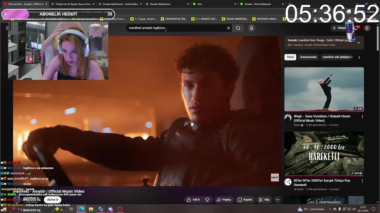
Task: Open the Wegh channel avatar
Action: tap(288, 118)
